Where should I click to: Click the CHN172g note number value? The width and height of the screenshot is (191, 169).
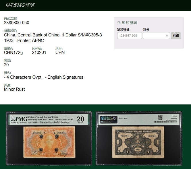point(13,53)
